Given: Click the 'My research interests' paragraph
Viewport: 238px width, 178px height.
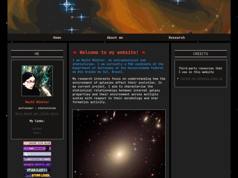Looking at the screenshot, I should point(119,91).
